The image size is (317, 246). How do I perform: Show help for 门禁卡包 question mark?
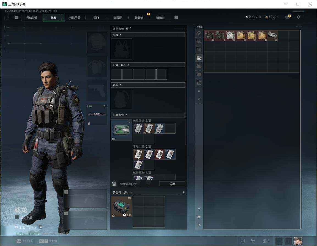(126, 115)
